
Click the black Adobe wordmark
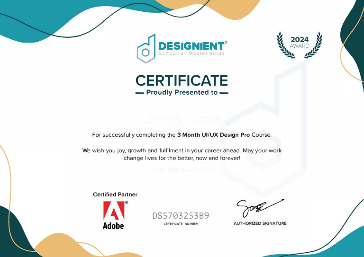coord(113,226)
